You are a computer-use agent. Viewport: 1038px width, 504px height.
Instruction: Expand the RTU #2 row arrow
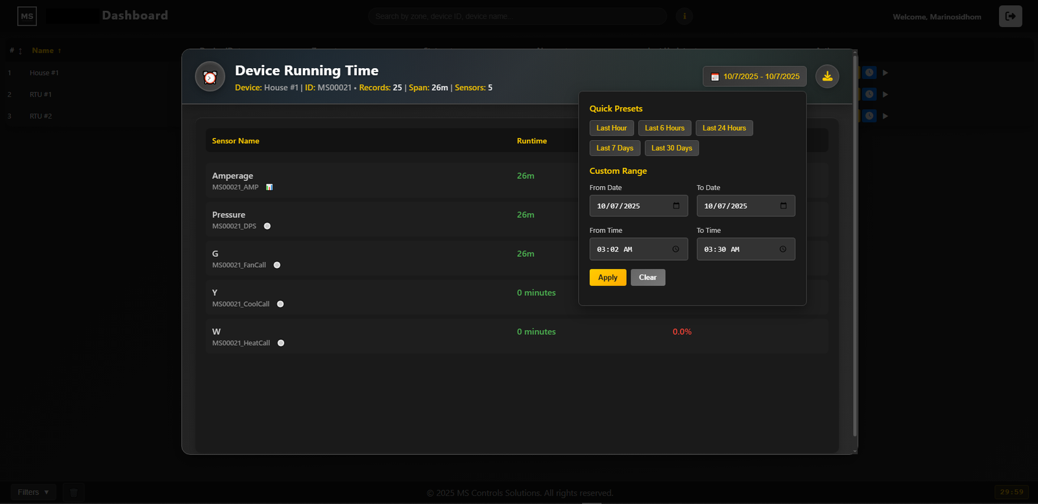[885, 116]
